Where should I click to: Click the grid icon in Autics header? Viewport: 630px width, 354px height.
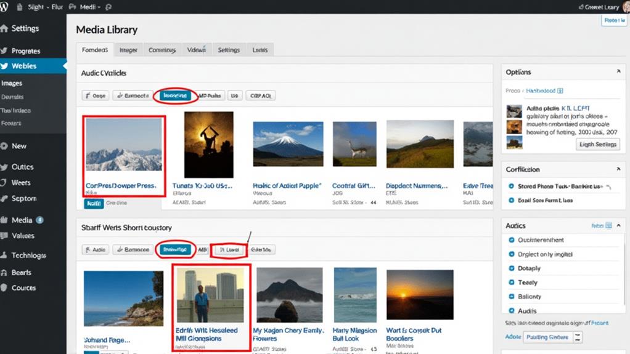608,225
